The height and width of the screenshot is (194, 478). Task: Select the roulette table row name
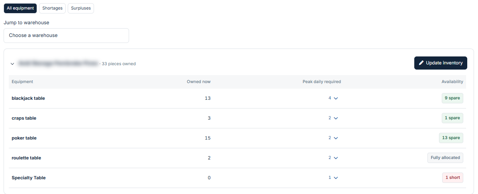click(x=26, y=158)
